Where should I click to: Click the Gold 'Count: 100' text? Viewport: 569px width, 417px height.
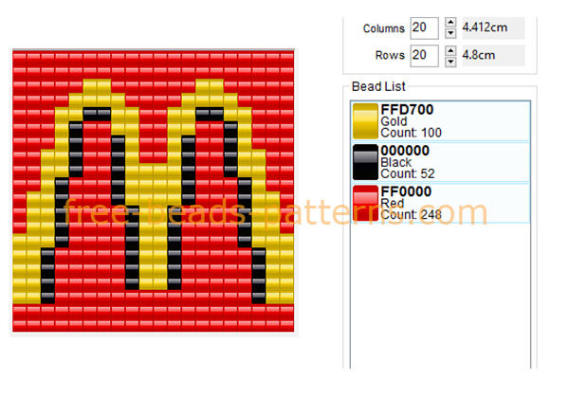[412, 133]
